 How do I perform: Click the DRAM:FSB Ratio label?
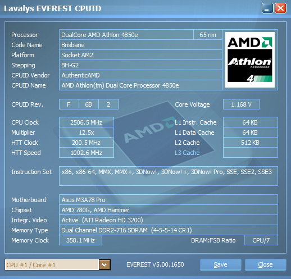[213, 240]
